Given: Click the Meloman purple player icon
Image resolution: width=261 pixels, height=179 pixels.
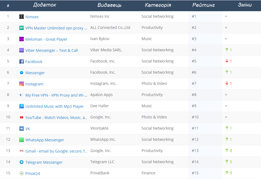Looking at the screenshot, I should 22,39.
